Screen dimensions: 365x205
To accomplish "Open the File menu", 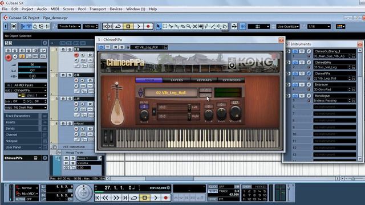I will click(5, 9).
